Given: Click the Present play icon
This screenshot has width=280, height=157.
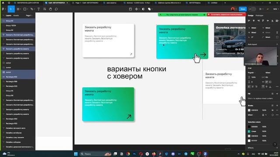Looking at the screenshot, I should click(260, 9).
